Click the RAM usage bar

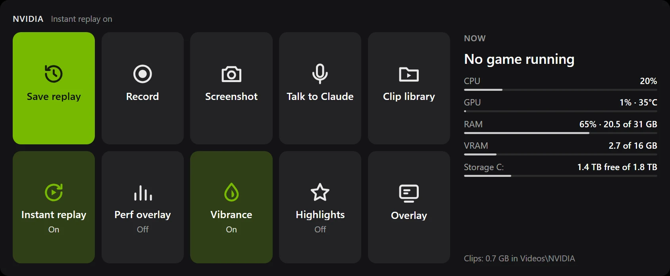pyautogui.click(x=560, y=133)
